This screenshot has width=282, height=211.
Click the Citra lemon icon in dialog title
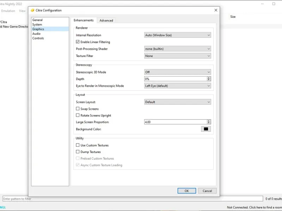coord(32,10)
